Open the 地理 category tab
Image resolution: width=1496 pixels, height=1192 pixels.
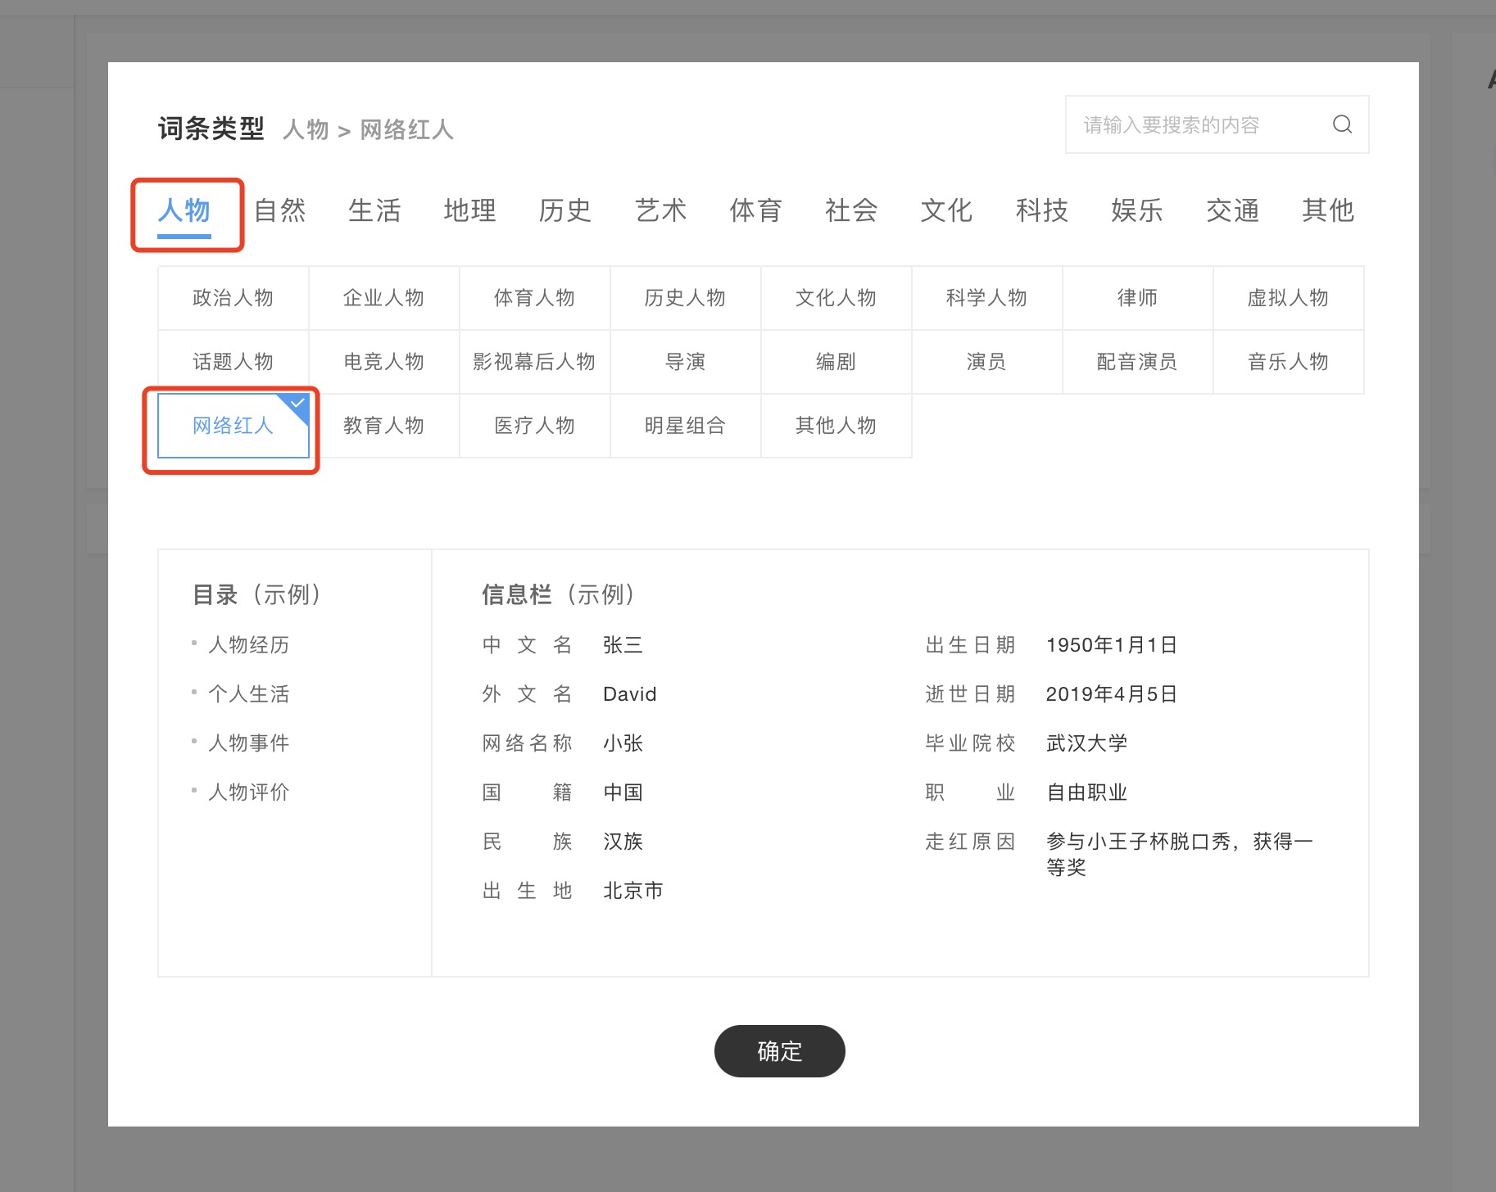469,211
